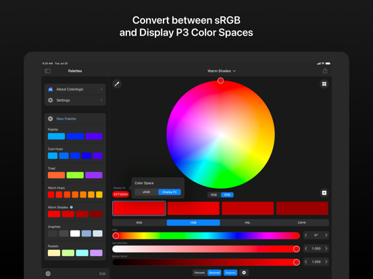Select the first bright red swatch
The height and width of the screenshot is (279, 373).
139,208
